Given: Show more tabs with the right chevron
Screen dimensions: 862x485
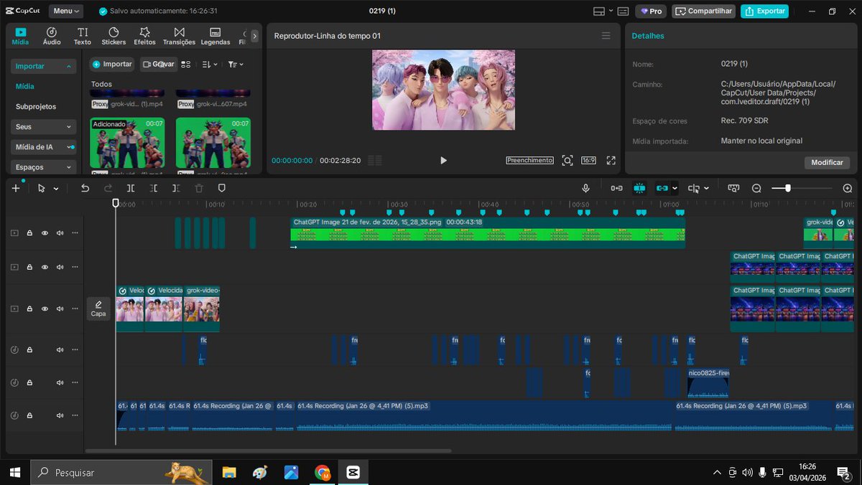Looking at the screenshot, I should click(x=254, y=36).
